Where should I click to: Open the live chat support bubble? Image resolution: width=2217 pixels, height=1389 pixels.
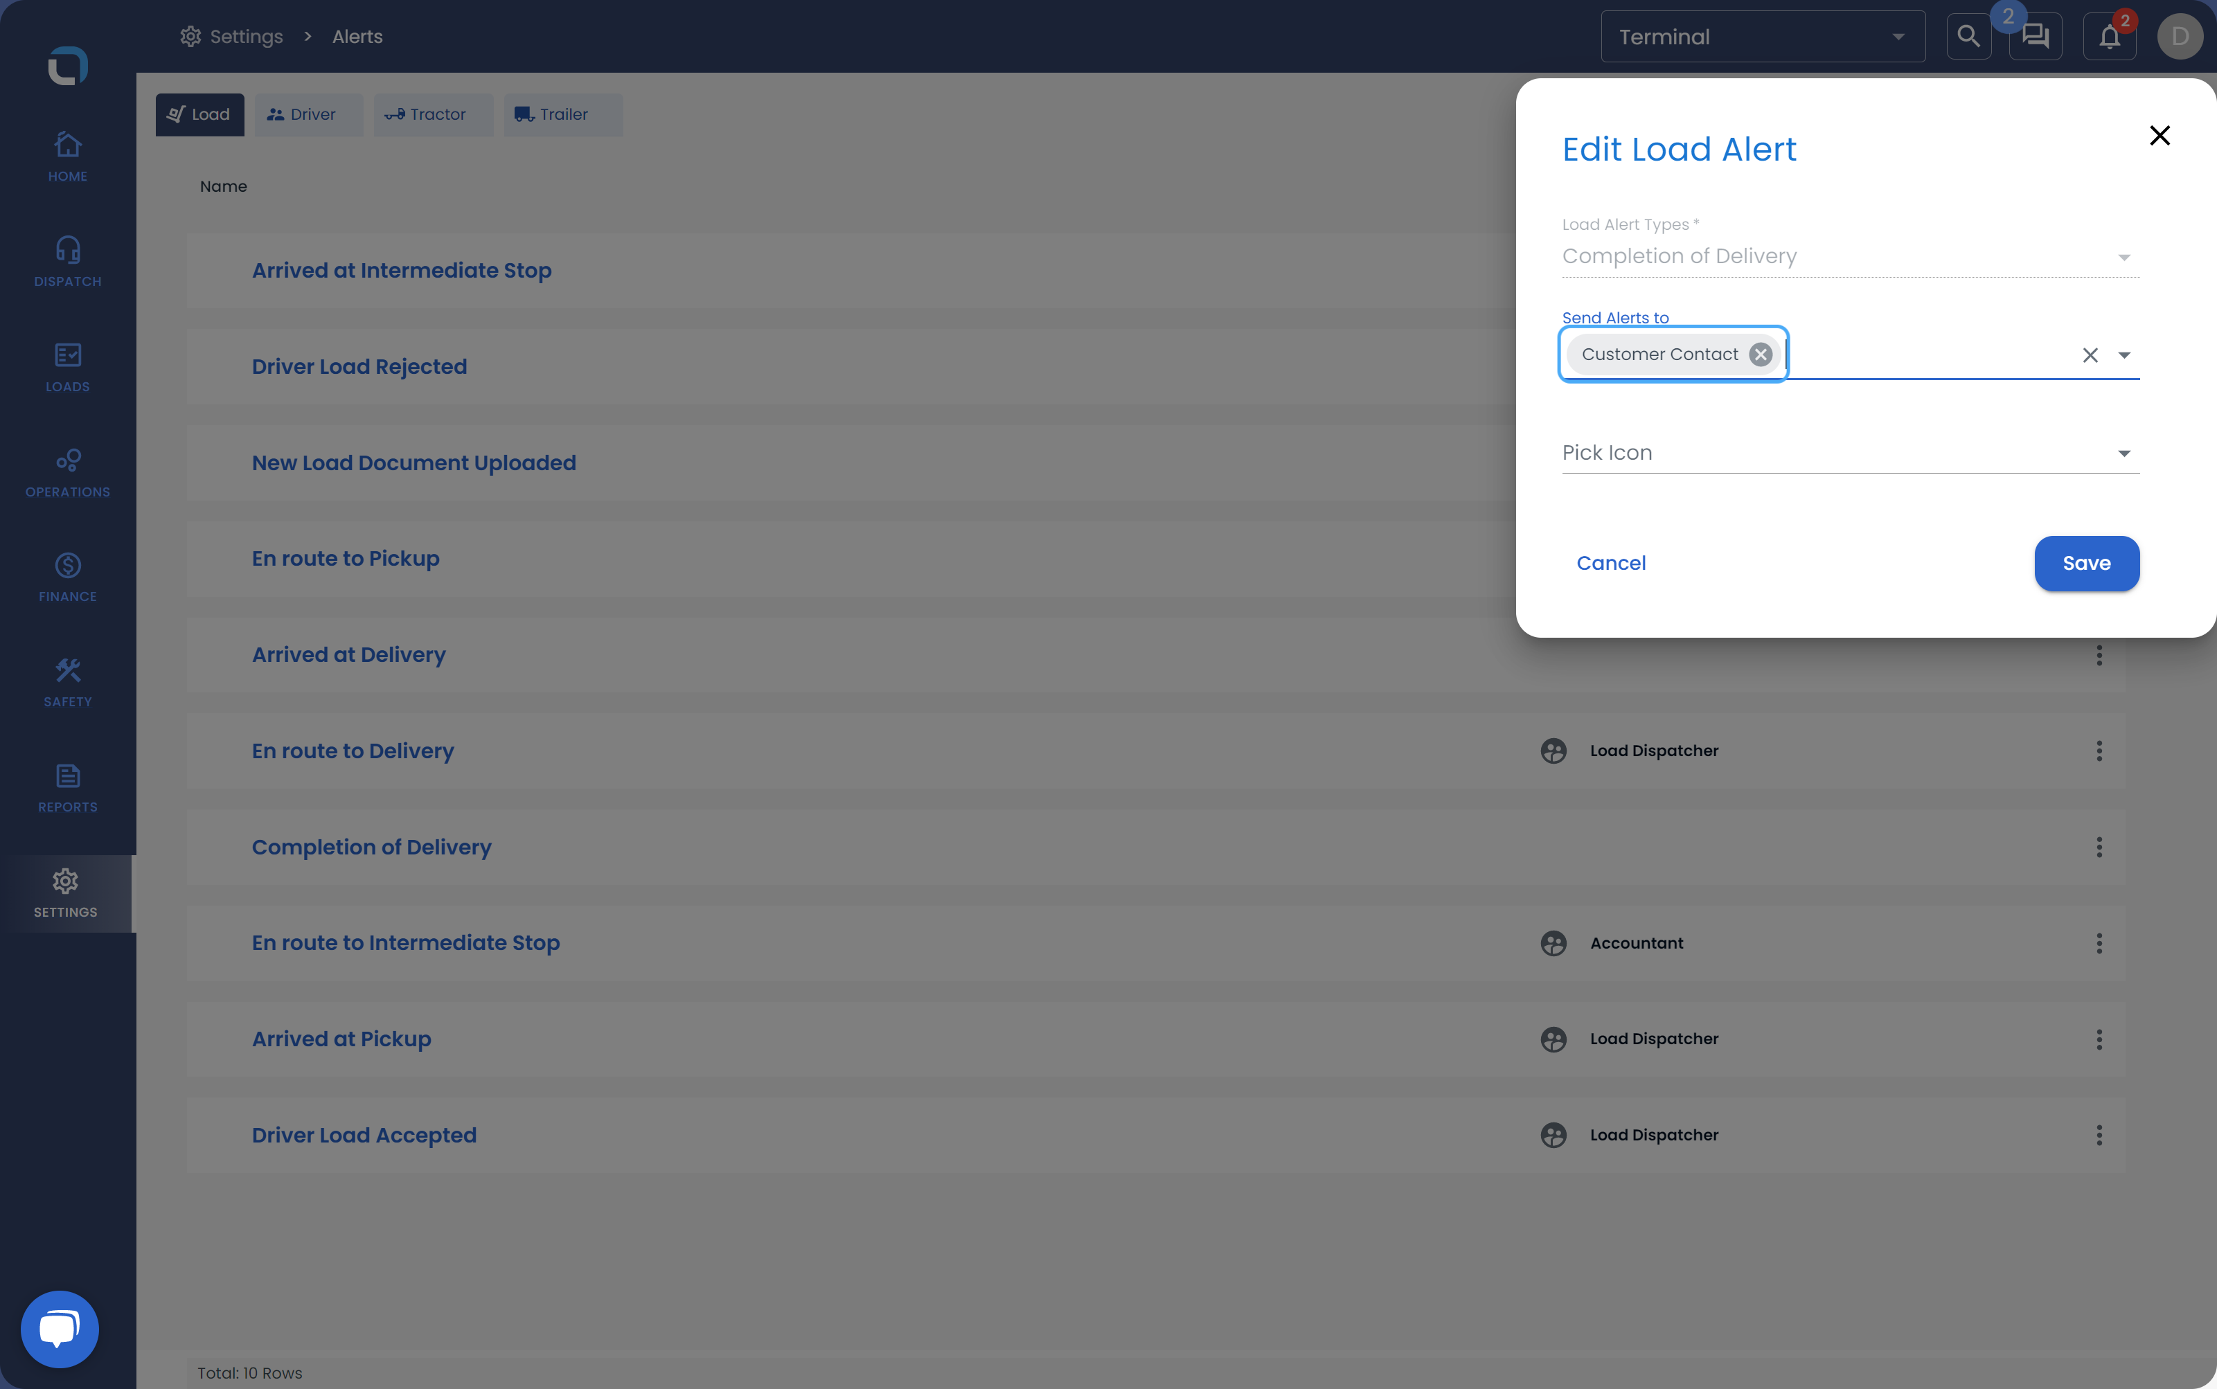click(60, 1329)
